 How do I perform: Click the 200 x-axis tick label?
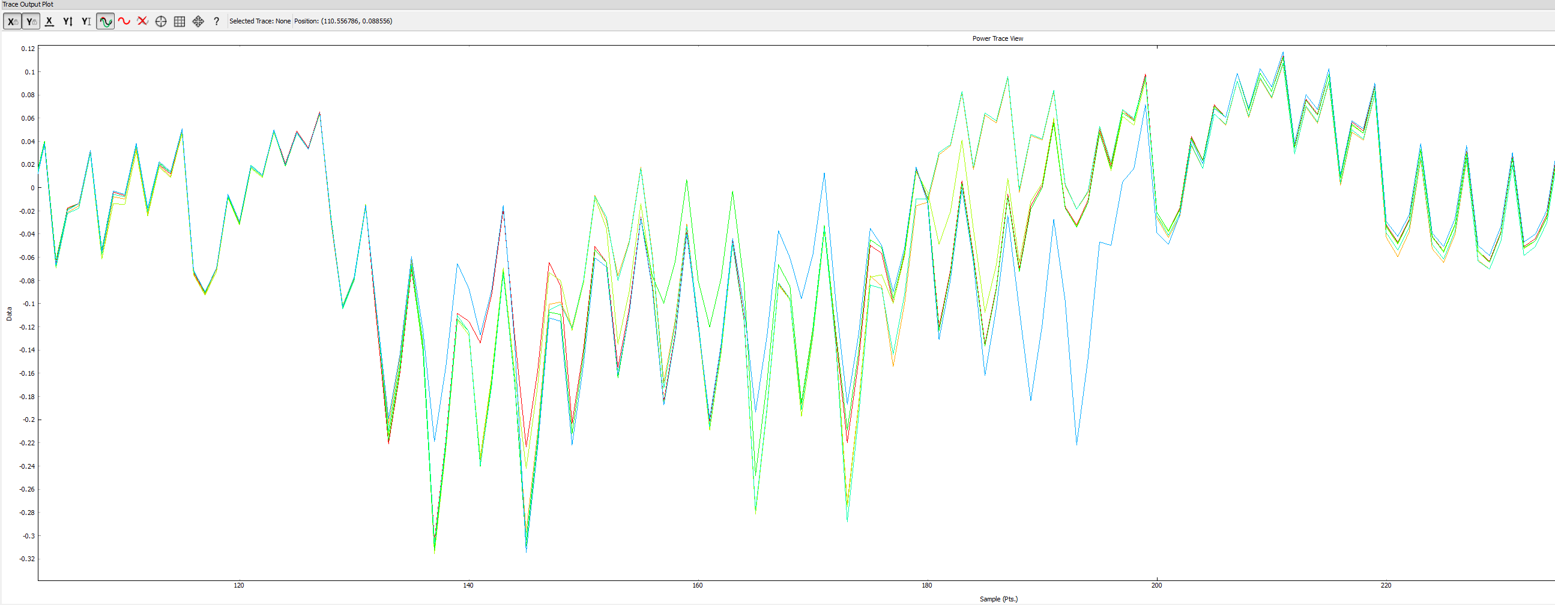[x=1156, y=585]
